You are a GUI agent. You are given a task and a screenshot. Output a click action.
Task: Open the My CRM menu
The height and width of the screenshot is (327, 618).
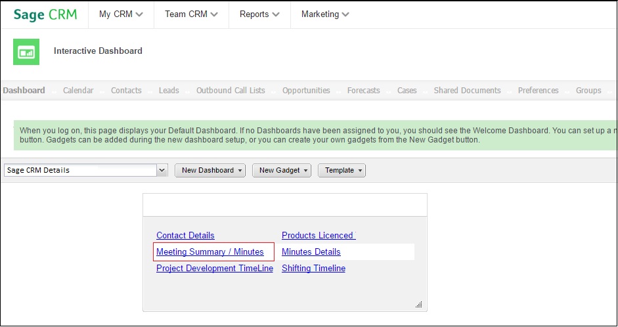click(121, 14)
